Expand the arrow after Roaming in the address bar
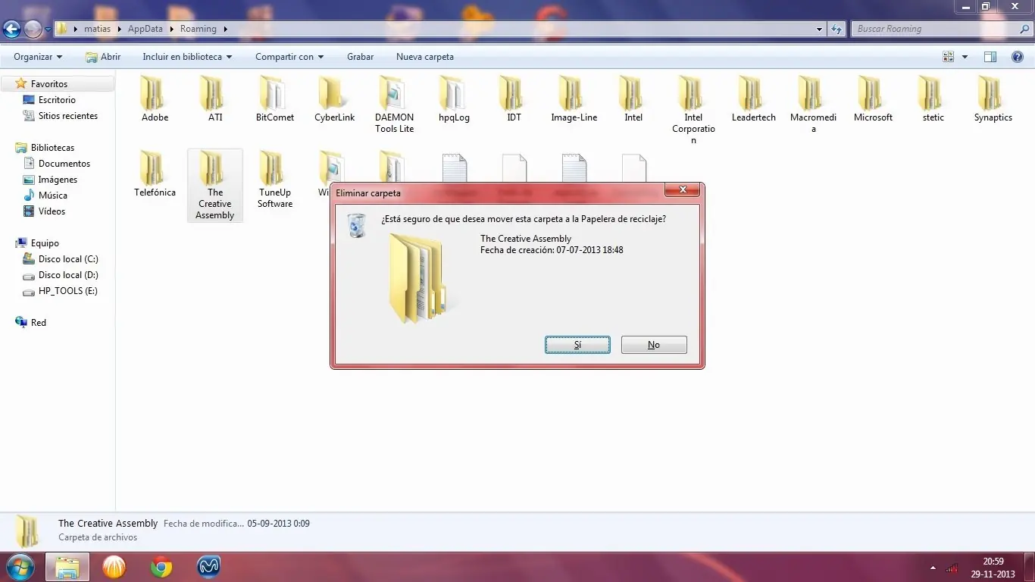1035x582 pixels. point(226,29)
